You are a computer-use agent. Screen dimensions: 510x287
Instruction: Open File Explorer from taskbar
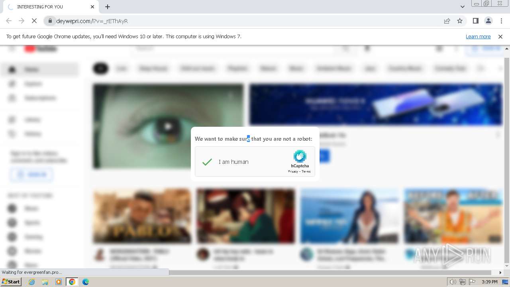point(45,282)
